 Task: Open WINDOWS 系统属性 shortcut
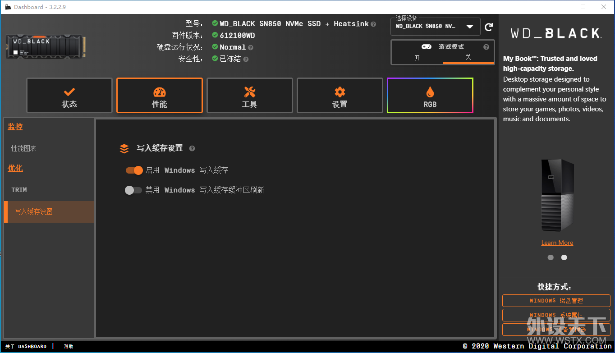[556, 315]
